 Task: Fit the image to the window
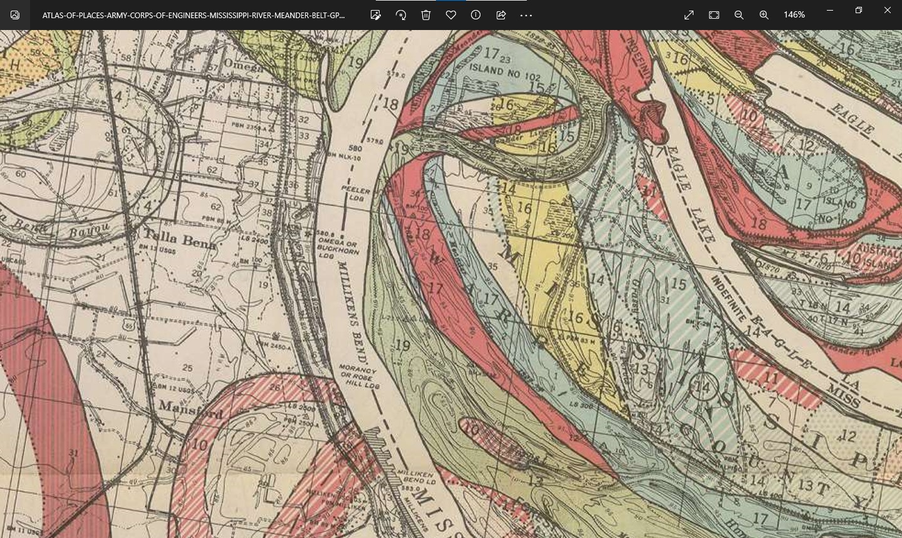pos(713,14)
